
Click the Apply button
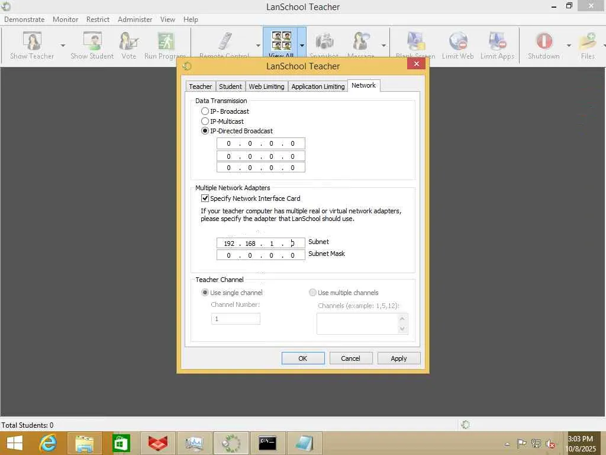tap(398, 358)
